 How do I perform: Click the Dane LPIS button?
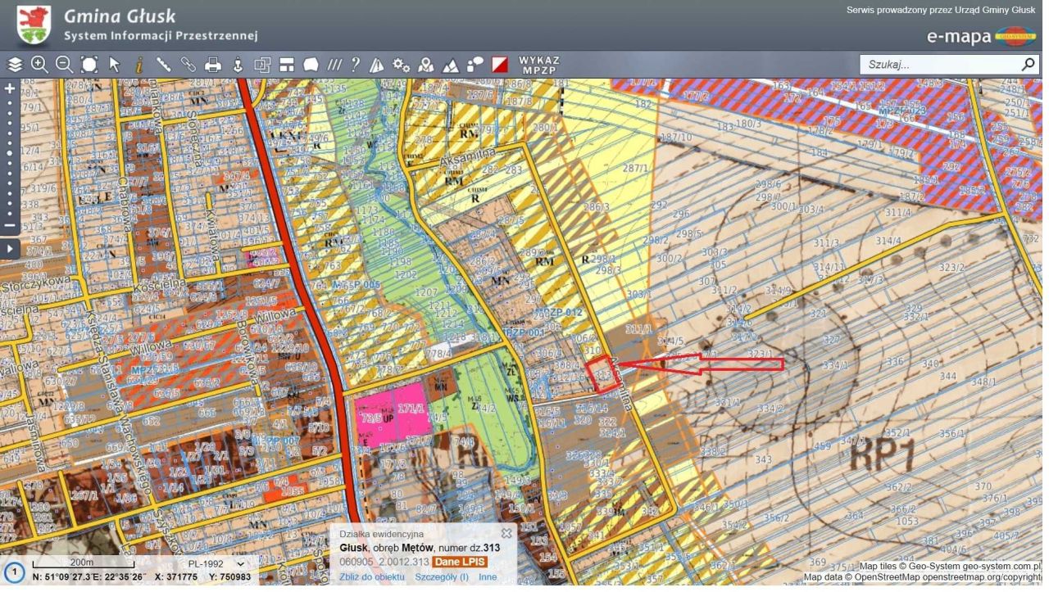click(x=459, y=562)
